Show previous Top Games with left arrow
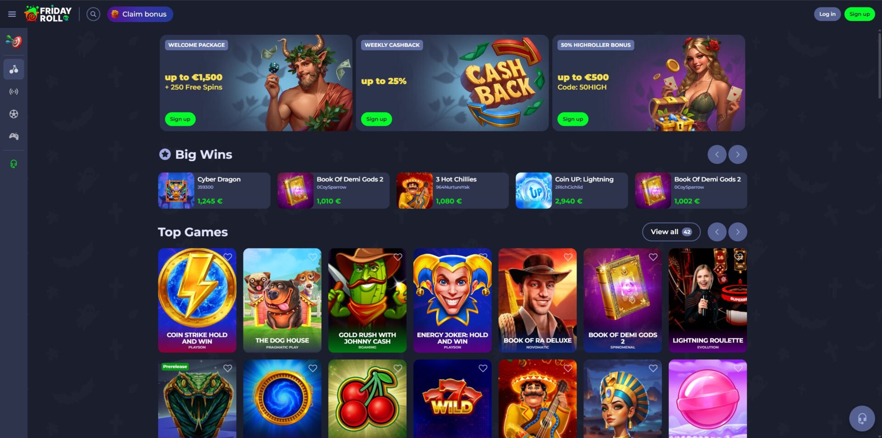 click(x=717, y=232)
